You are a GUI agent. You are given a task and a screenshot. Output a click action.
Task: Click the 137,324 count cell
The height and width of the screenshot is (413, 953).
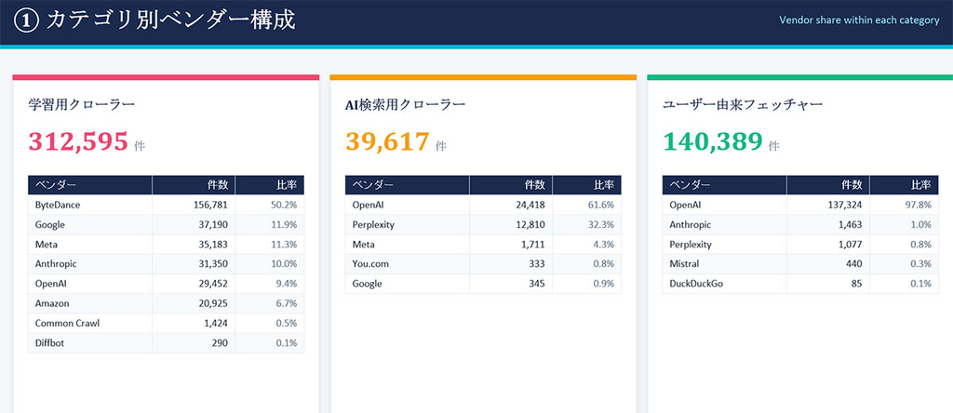point(828,206)
